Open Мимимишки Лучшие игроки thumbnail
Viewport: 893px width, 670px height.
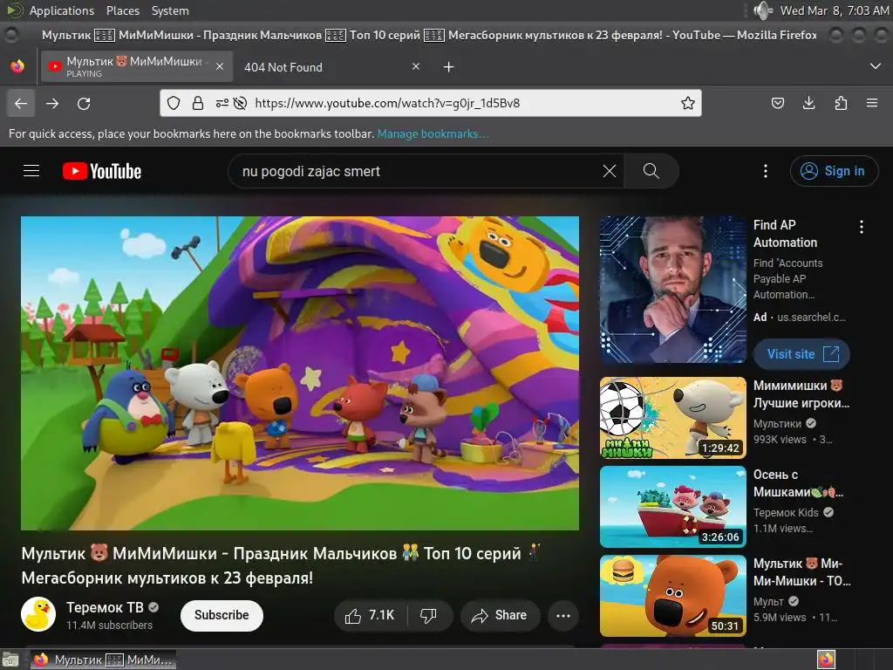tap(672, 418)
